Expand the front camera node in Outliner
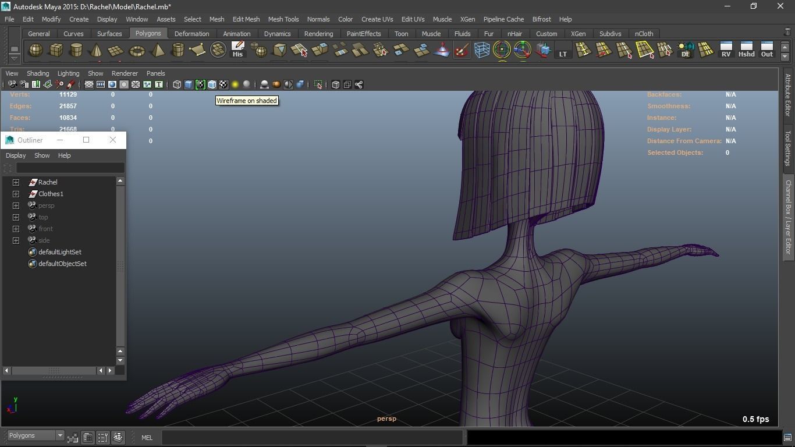The height and width of the screenshot is (447, 795). (16, 229)
